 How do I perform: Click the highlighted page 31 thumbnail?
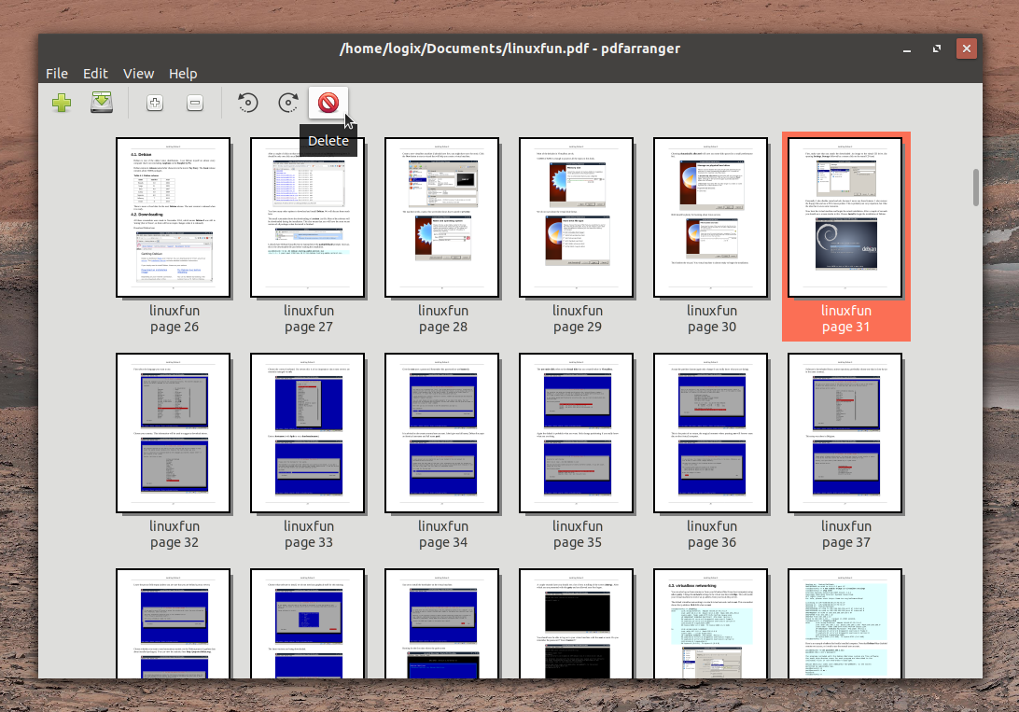pyautogui.click(x=845, y=217)
